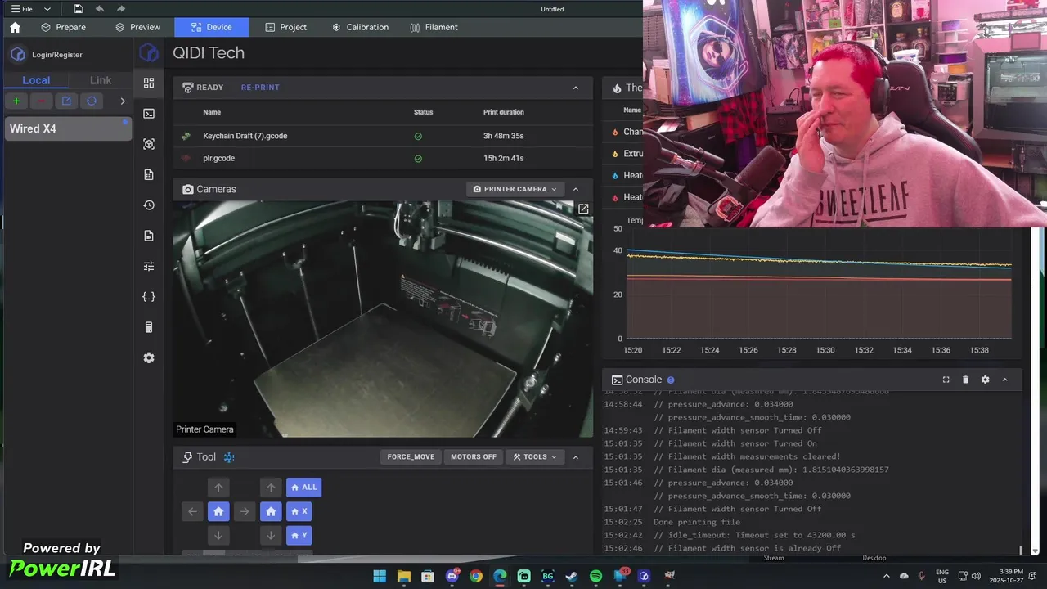Click the MOTORS OFF button
The width and height of the screenshot is (1047, 589).
(474, 457)
